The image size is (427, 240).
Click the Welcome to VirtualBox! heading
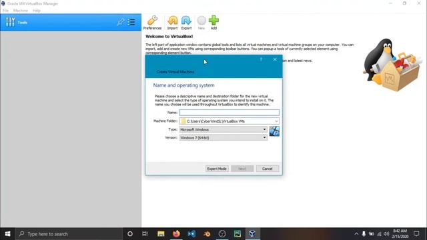tap(169, 37)
